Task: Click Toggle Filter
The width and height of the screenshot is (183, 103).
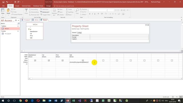Action: point(45,15)
